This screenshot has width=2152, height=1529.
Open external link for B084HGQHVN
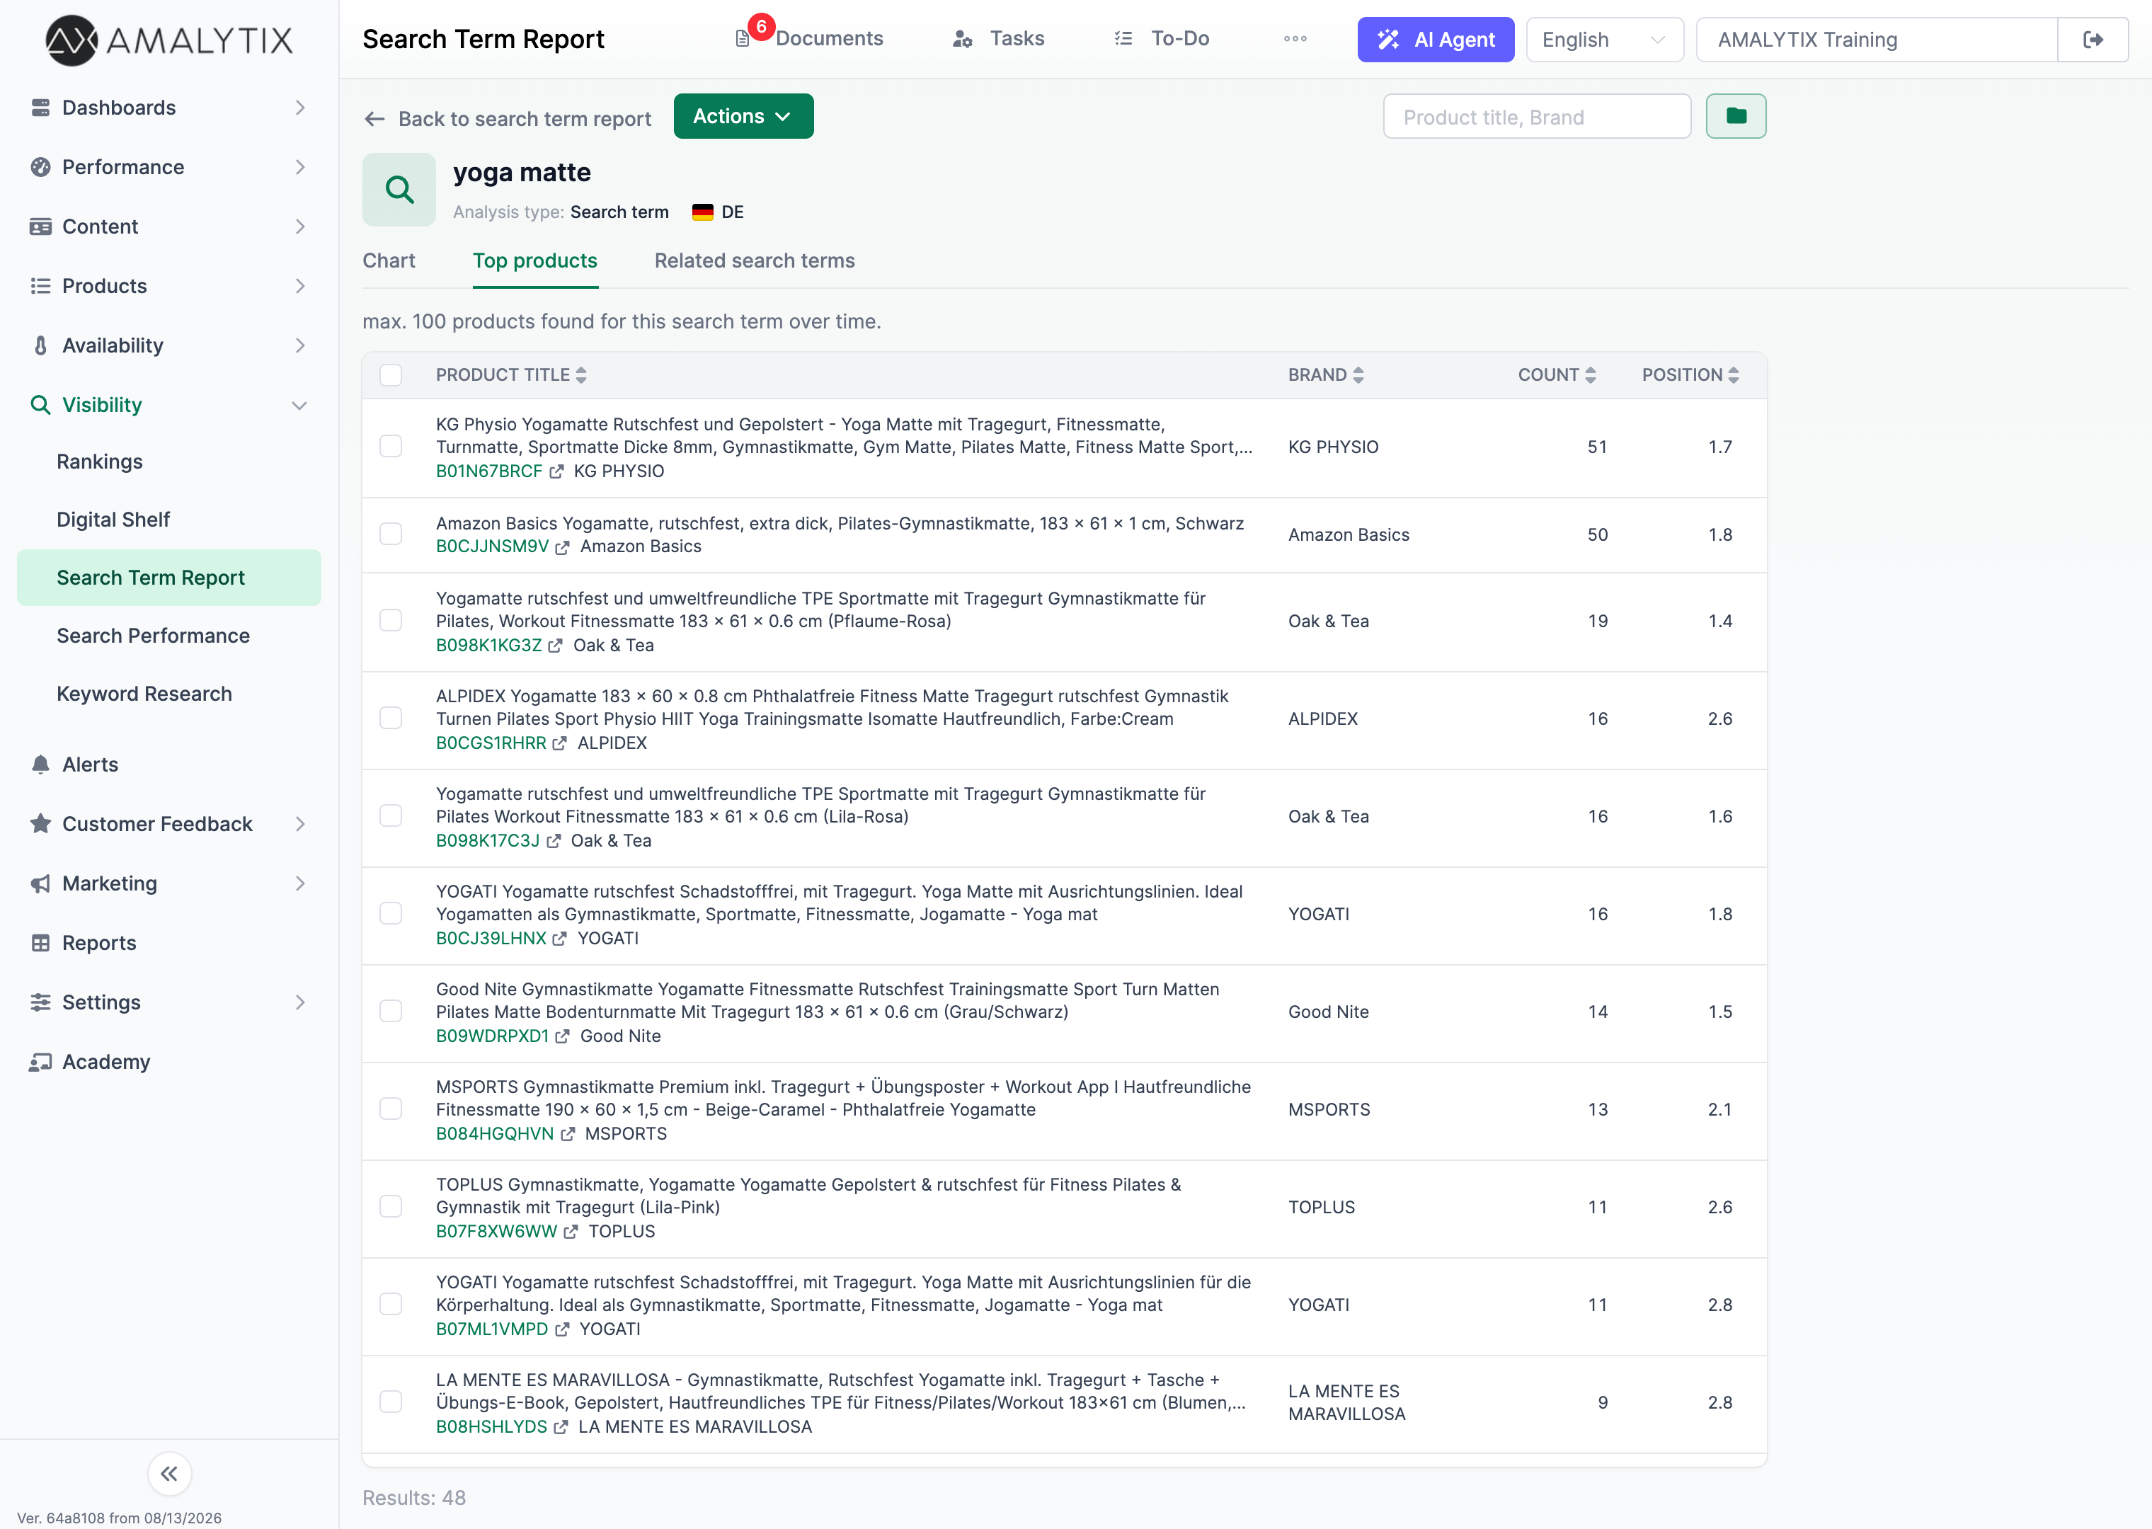(x=568, y=1135)
